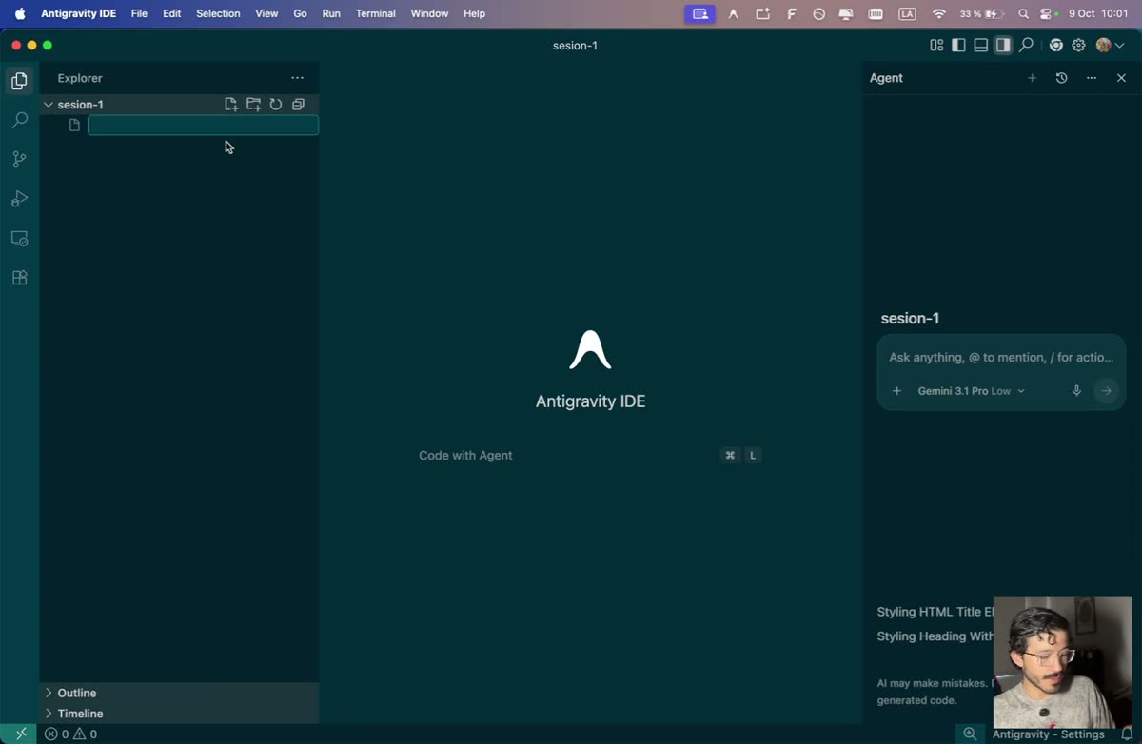Click Antigravity - Settings in status bar

1049,734
